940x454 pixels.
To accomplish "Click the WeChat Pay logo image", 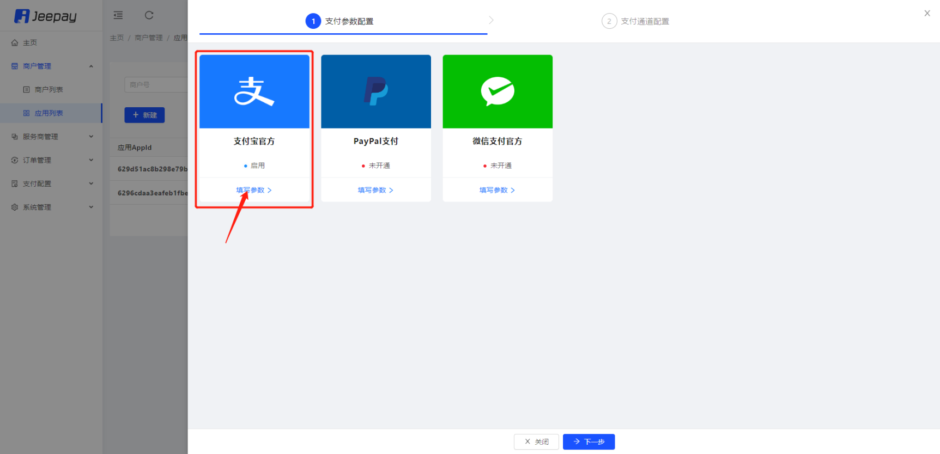I will click(x=498, y=91).
